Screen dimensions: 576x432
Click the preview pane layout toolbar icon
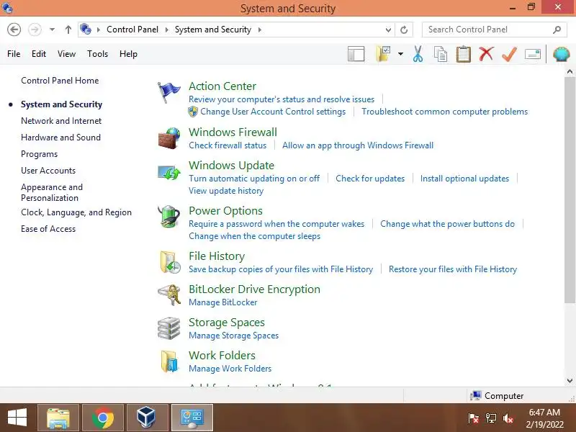coord(356,54)
